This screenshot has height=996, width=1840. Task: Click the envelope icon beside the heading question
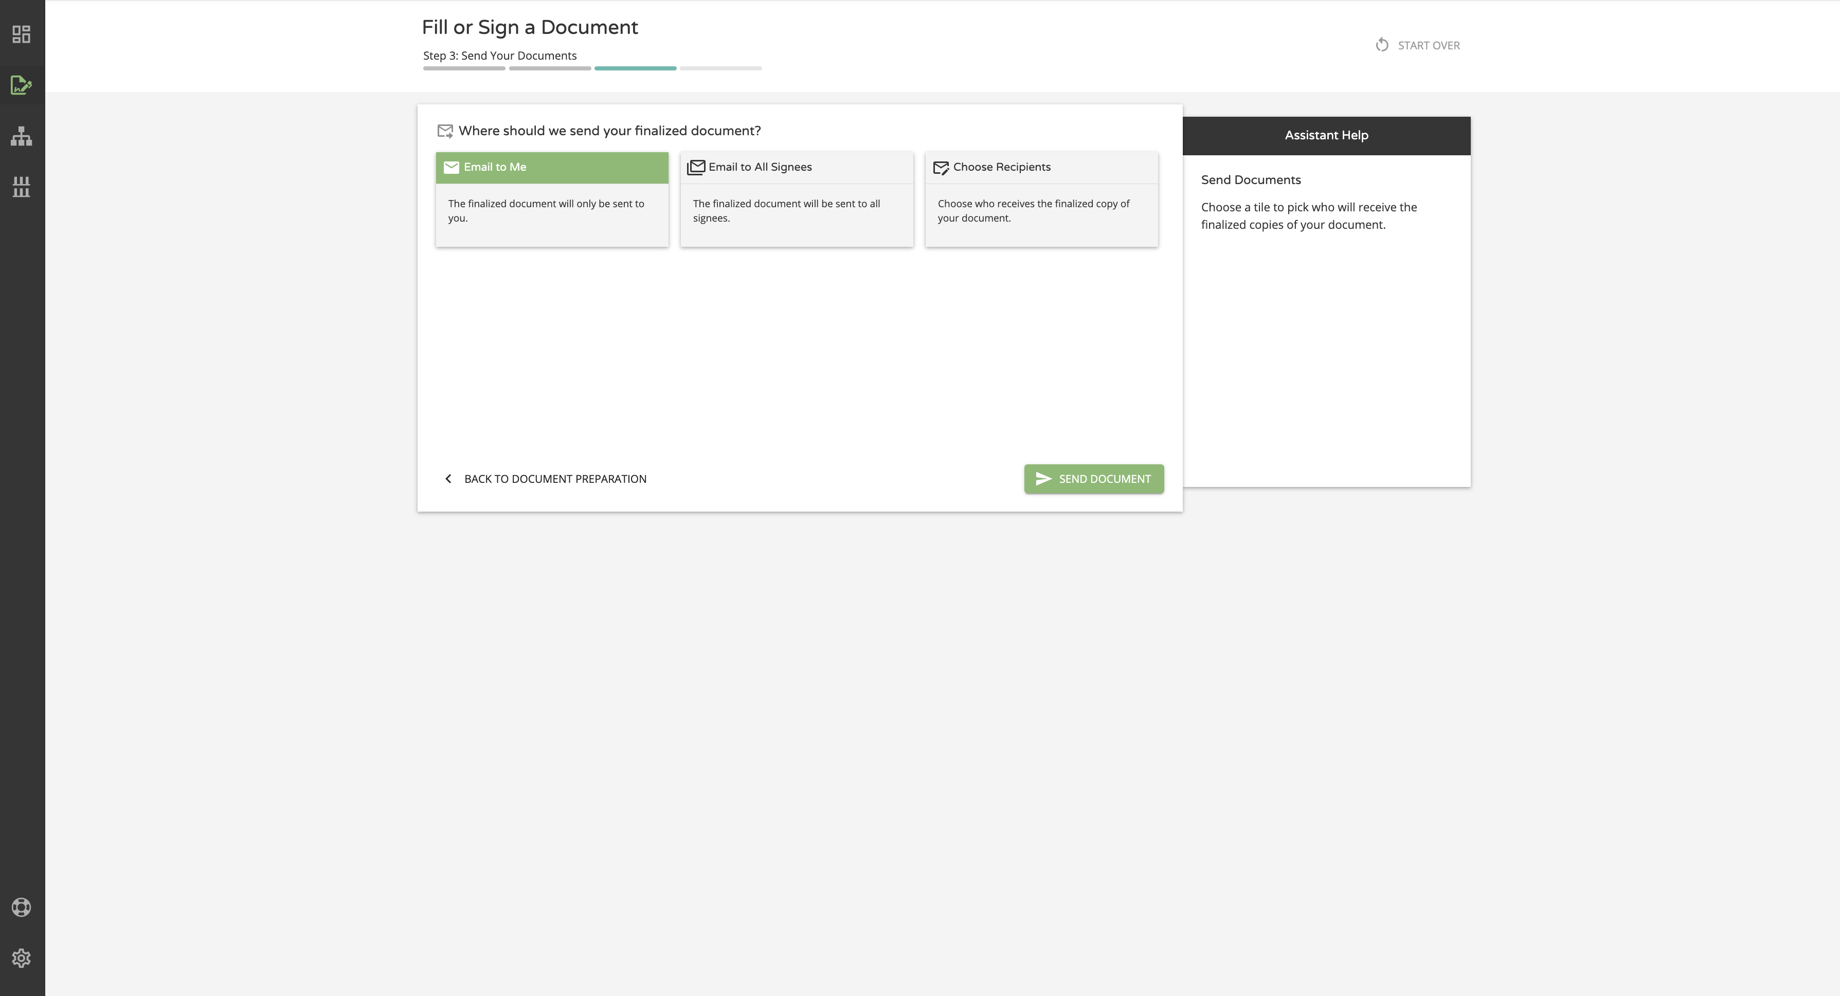[x=445, y=131]
